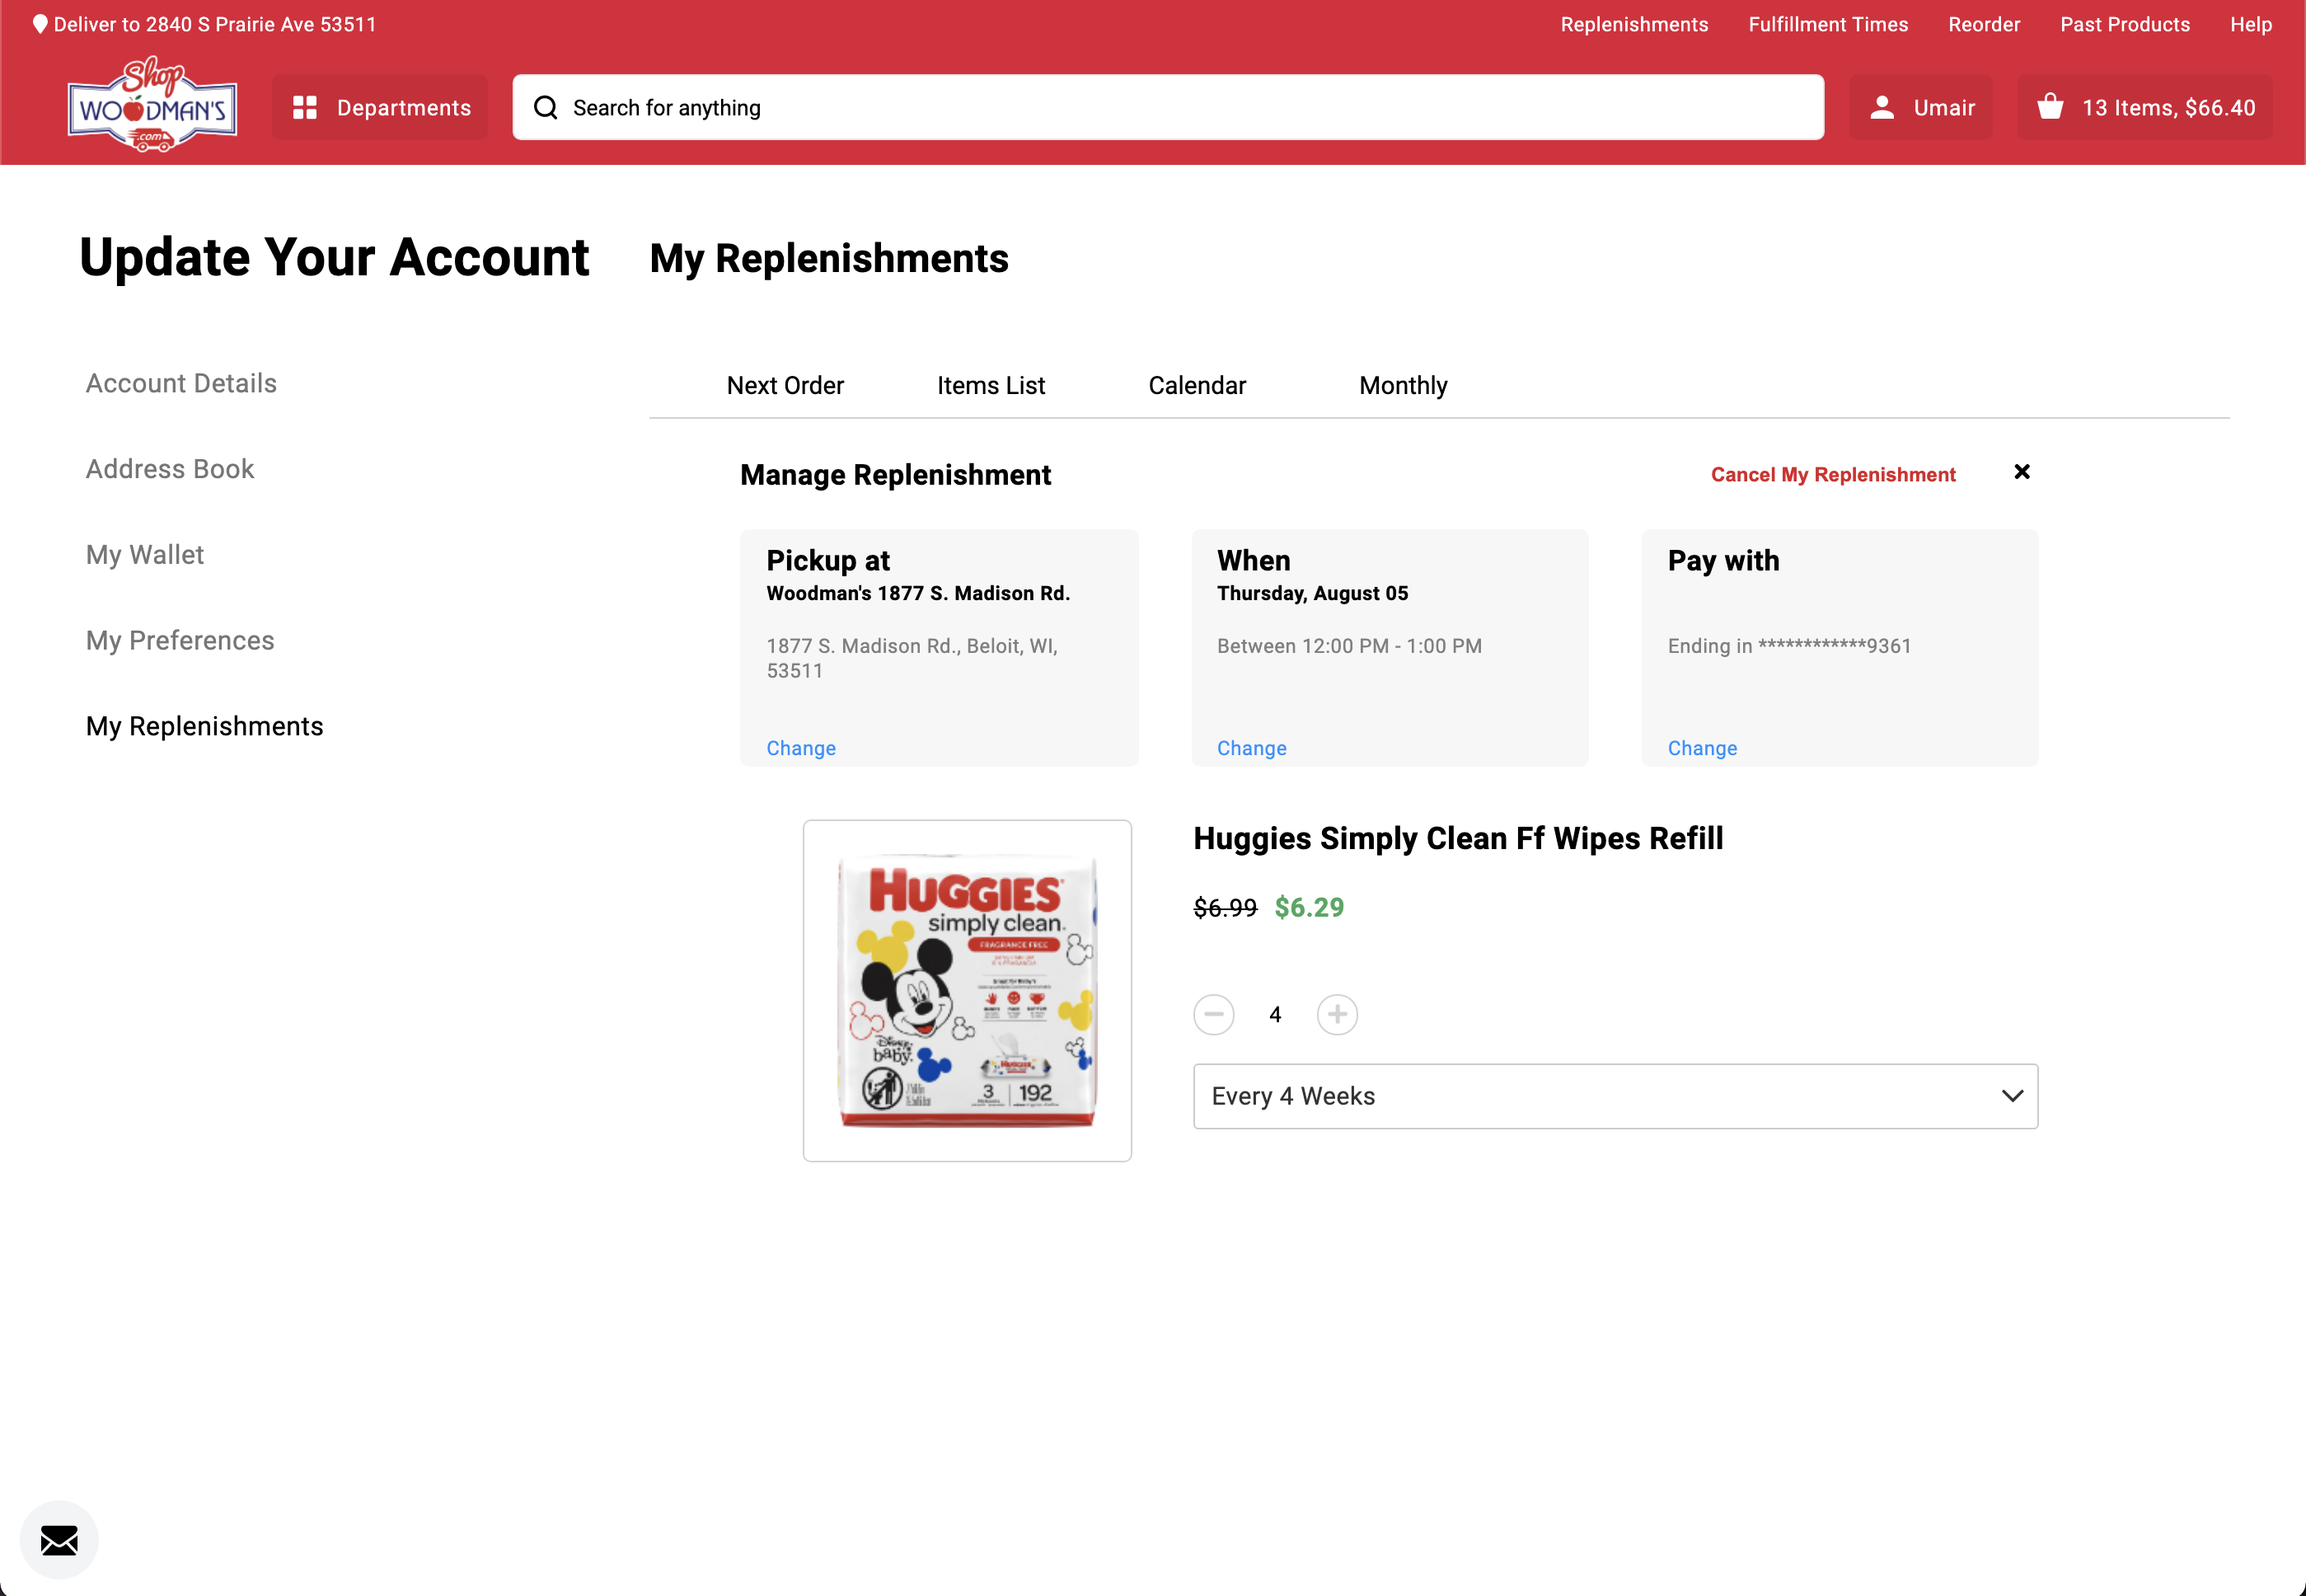Close the Manage Replenishment panel

pos(2021,472)
